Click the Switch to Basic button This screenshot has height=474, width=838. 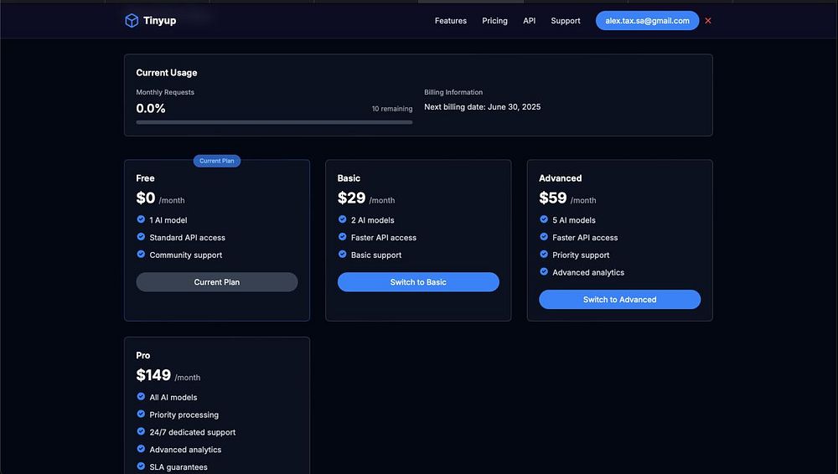418,281
